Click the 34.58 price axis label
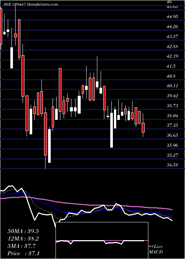 (172, 165)
